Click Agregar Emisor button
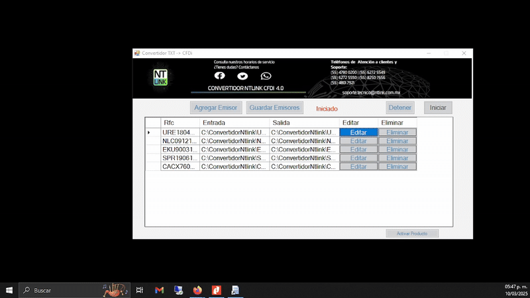Viewport: 530px width, 298px height. [216, 108]
